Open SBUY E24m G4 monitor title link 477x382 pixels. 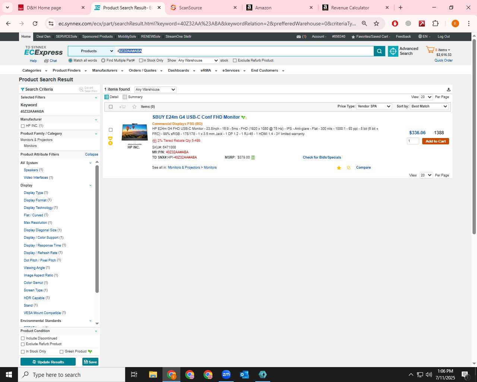click(196, 117)
